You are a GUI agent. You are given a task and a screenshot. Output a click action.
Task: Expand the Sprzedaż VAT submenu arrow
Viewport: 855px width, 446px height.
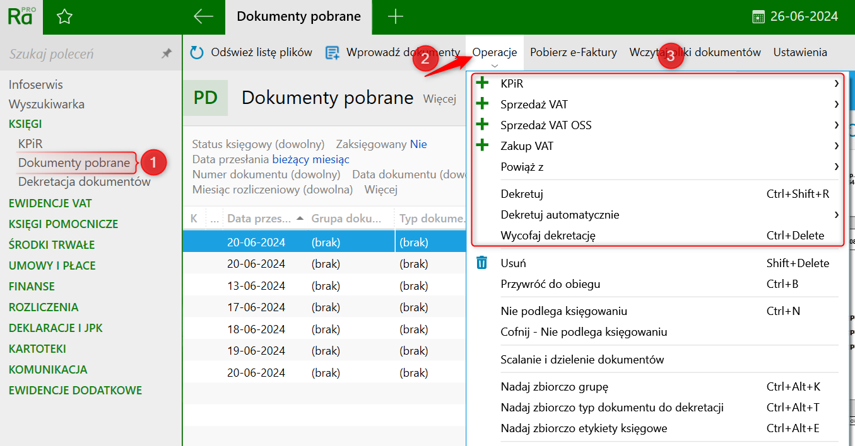(x=836, y=105)
